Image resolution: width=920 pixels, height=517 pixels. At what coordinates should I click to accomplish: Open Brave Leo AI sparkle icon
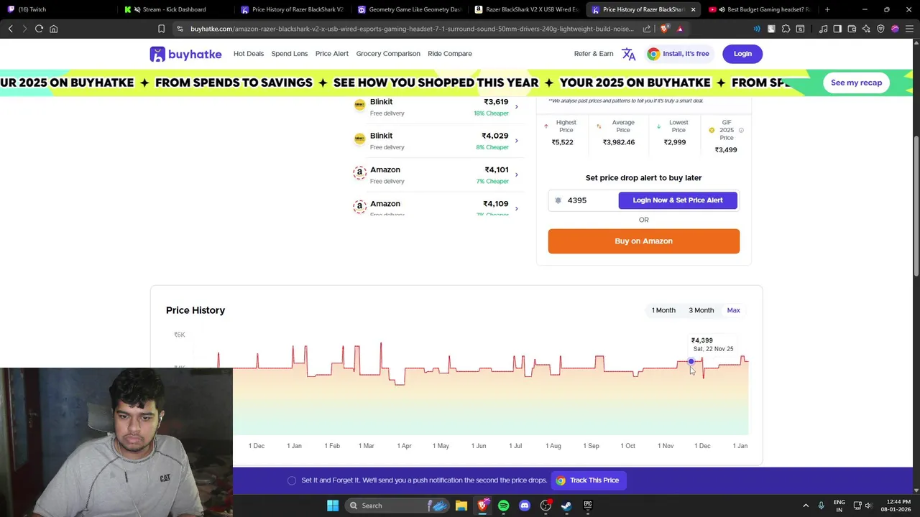coord(866,29)
